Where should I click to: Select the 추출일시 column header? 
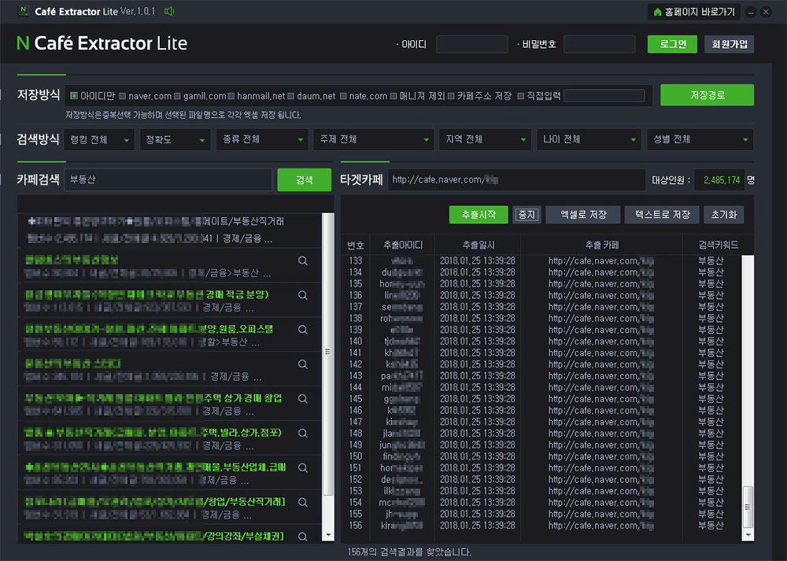478,245
